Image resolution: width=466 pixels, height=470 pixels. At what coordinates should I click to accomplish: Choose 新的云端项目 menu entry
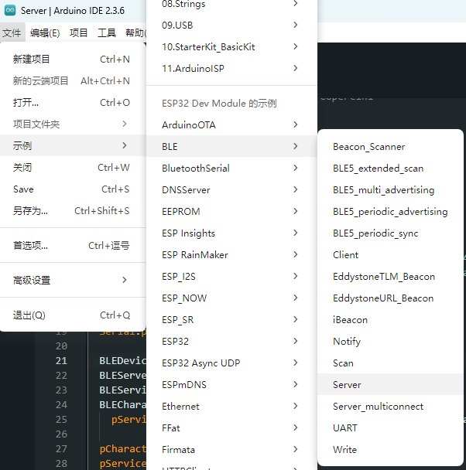(73, 80)
